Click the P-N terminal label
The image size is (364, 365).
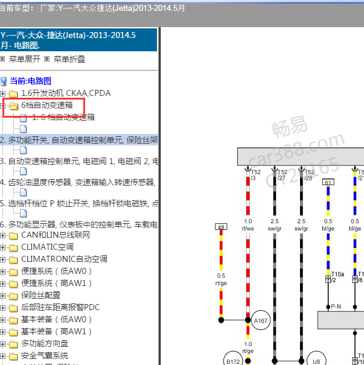pyautogui.click(x=336, y=306)
